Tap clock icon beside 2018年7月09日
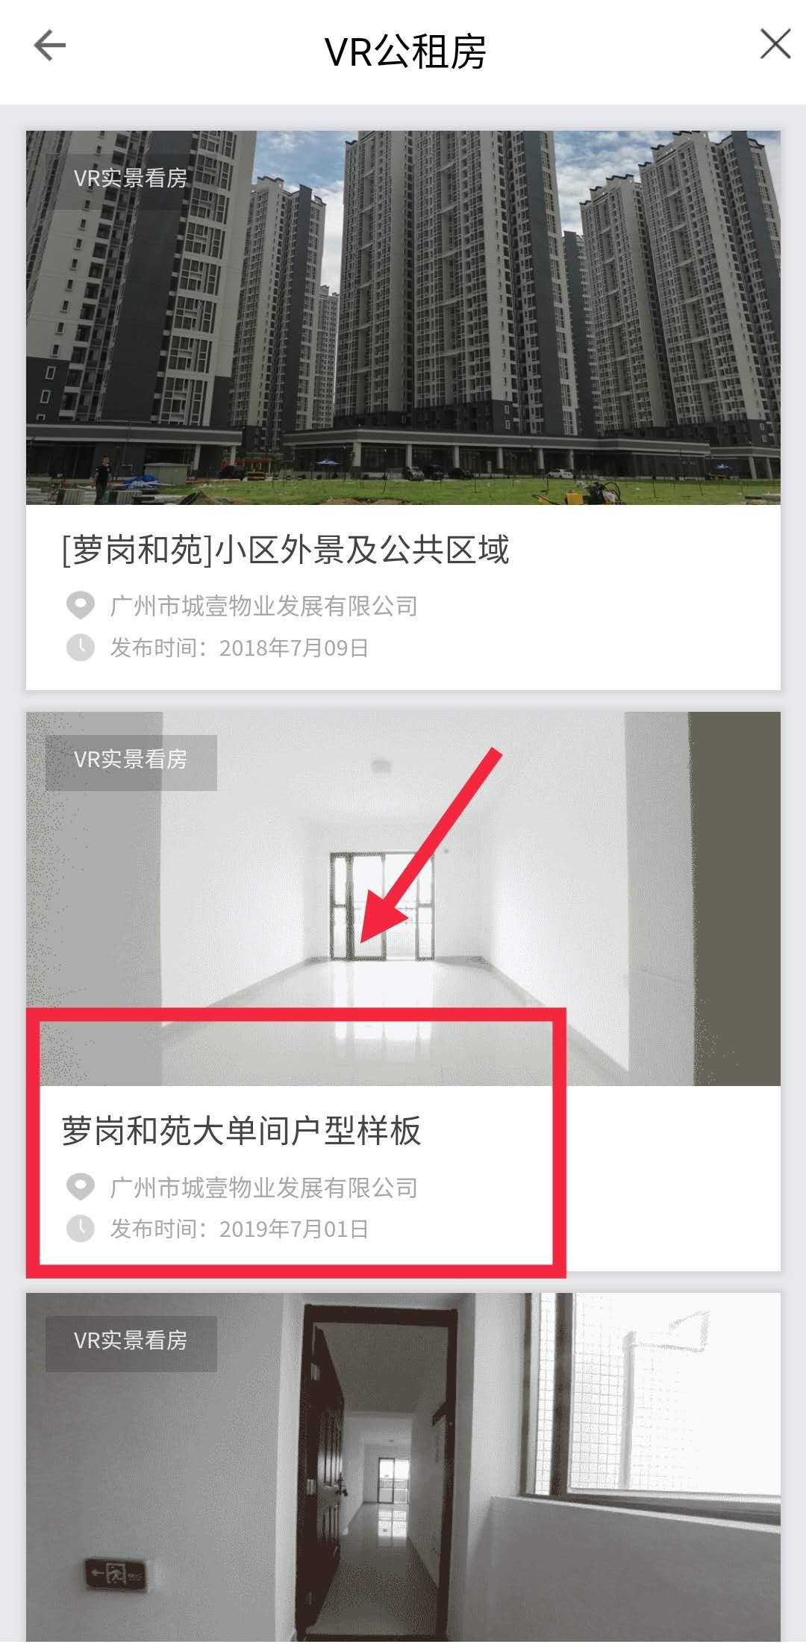 [80, 647]
